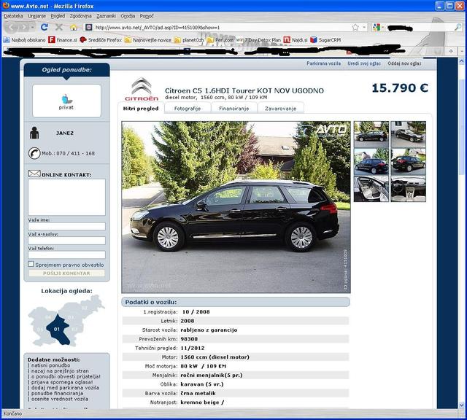Click the ponudbe financiranja link
Screen dimensions: 467x420
[57, 393]
